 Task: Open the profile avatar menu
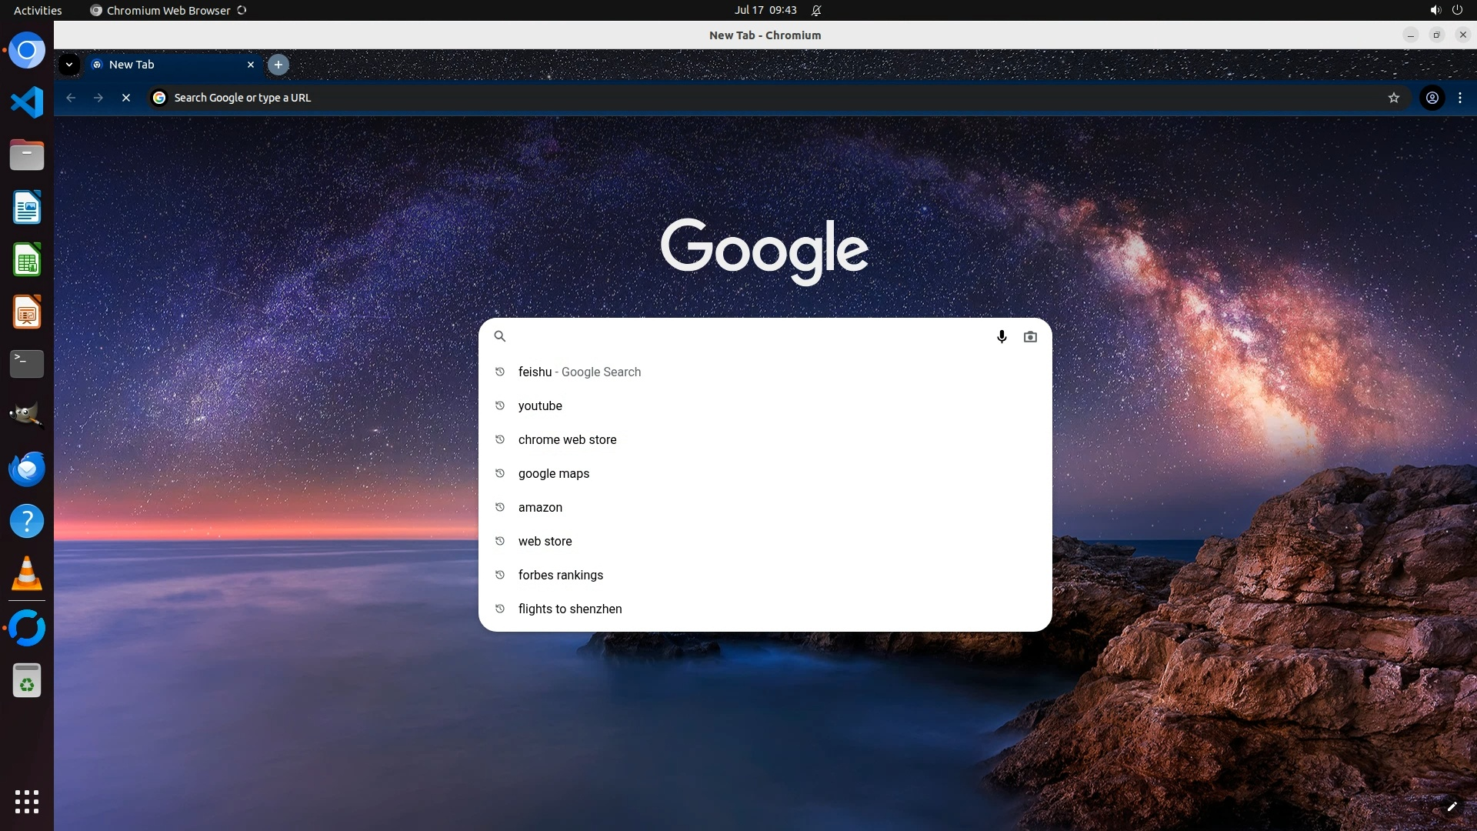point(1432,98)
